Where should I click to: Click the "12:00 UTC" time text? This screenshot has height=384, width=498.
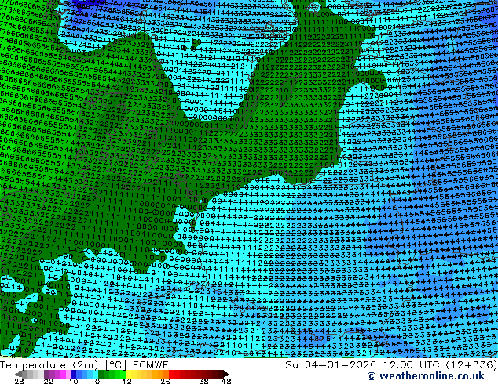coord(412,365)
